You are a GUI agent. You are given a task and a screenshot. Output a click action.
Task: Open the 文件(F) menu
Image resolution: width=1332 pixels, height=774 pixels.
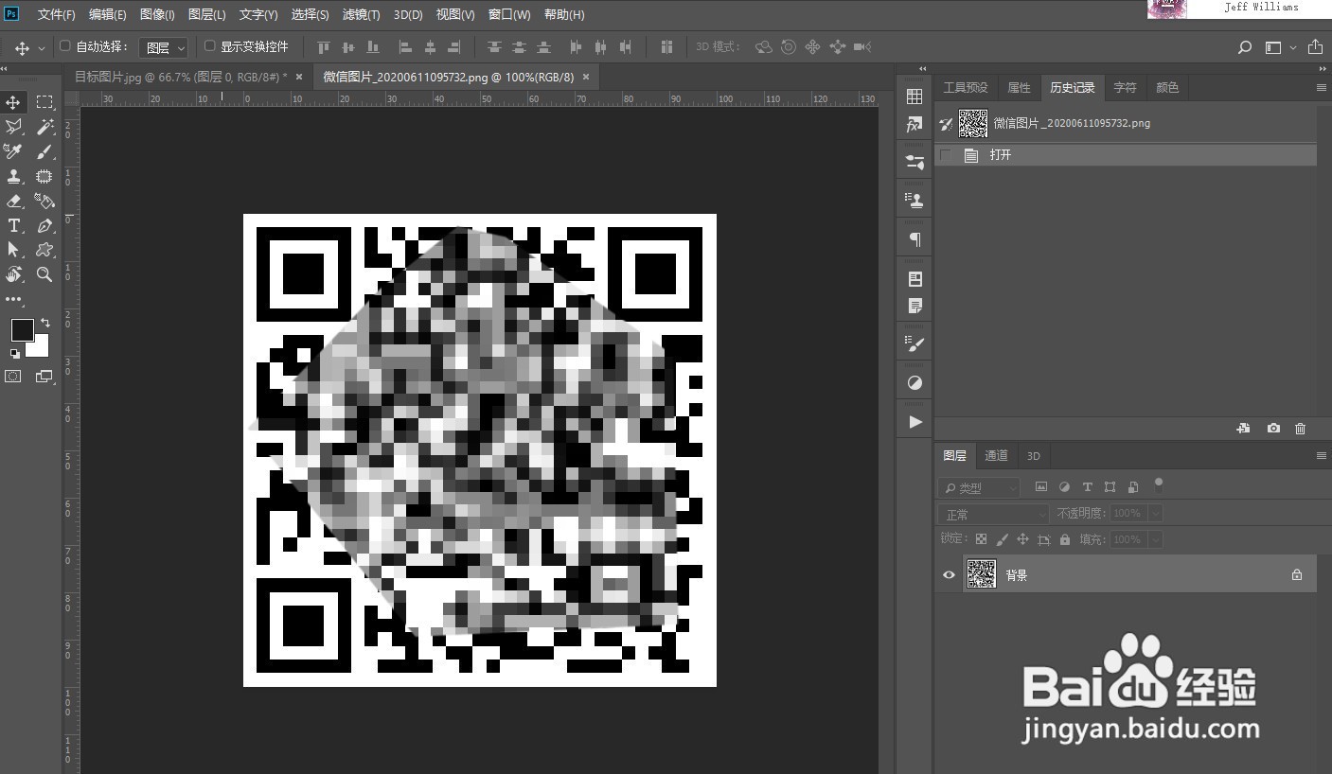tap(56, 14)
